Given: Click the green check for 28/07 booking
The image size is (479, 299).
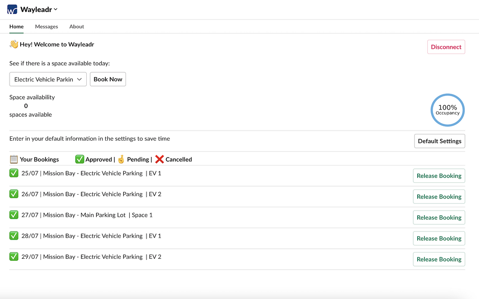Looking at the screenshot, I should 14,236.
